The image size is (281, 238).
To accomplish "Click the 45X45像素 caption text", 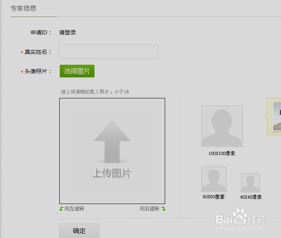I will [x=251, y=197].
